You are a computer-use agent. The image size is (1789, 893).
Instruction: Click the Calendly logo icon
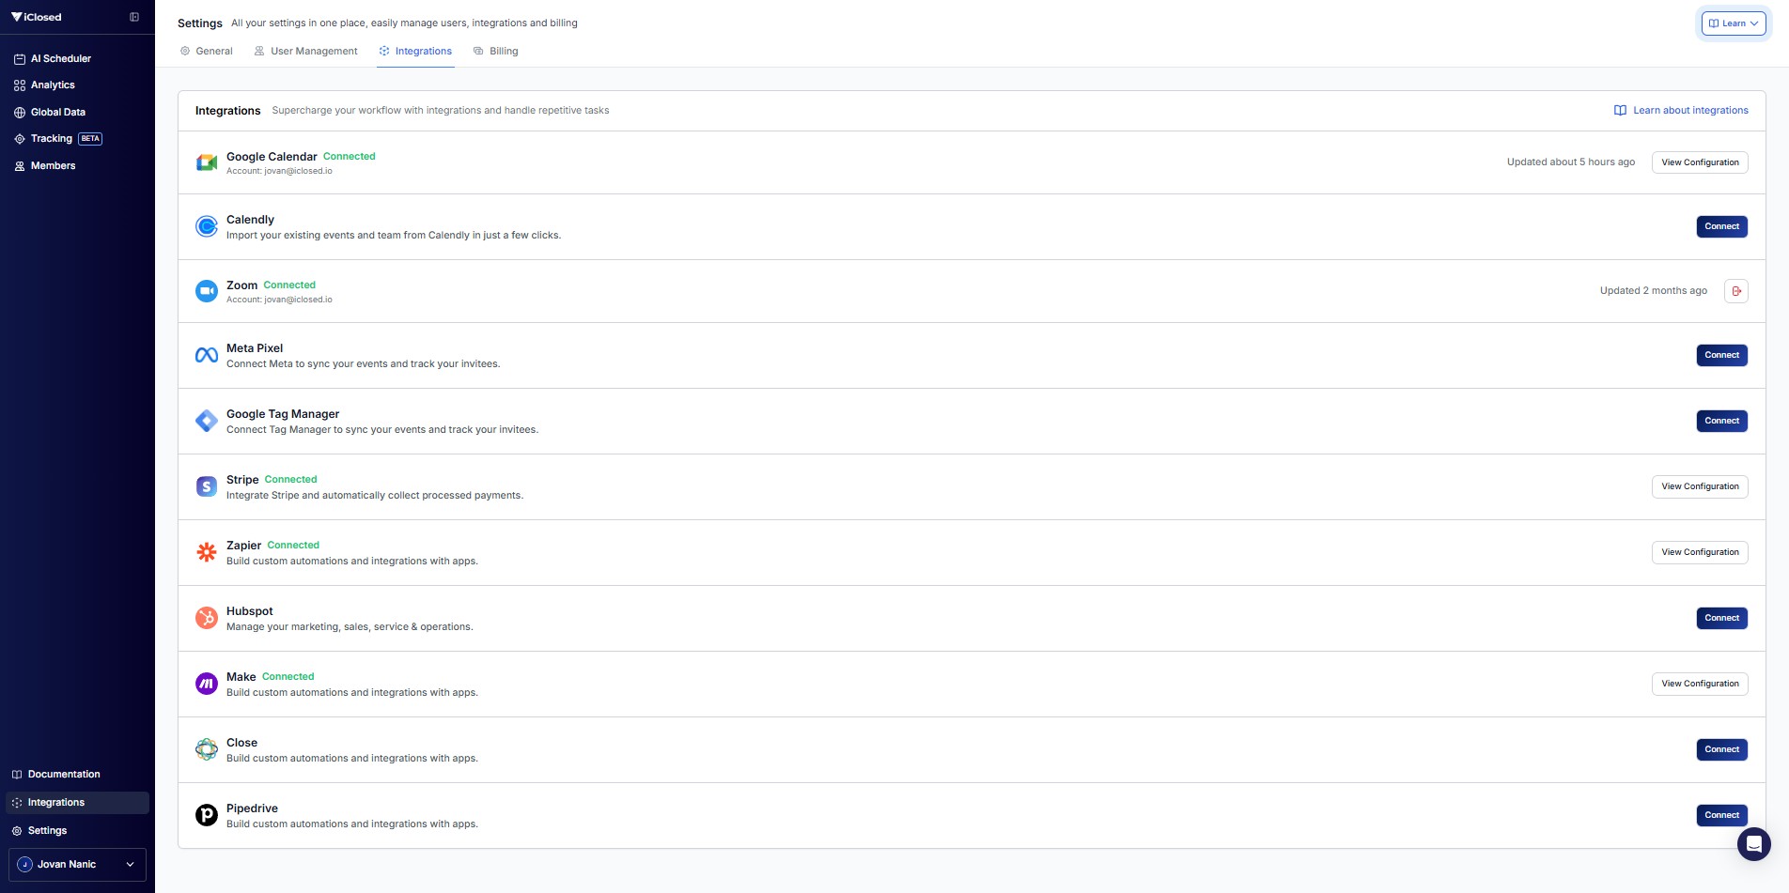click(207, 226)
